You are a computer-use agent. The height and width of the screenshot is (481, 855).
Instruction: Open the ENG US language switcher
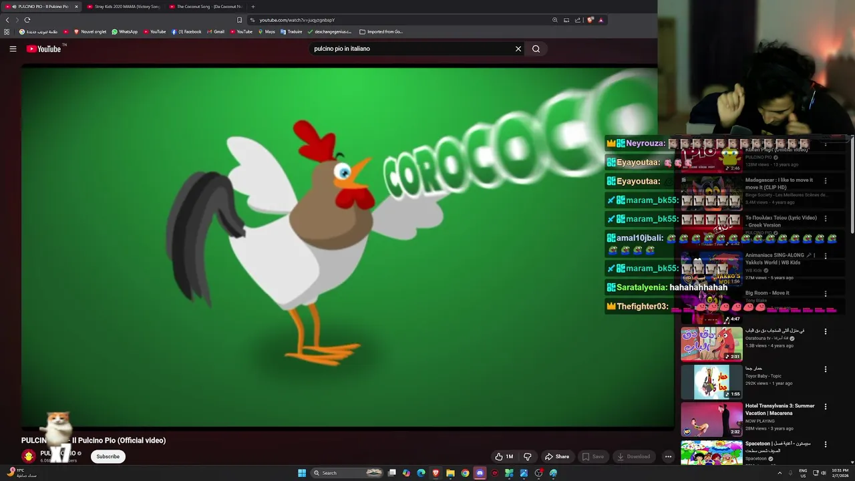(803, 473)
